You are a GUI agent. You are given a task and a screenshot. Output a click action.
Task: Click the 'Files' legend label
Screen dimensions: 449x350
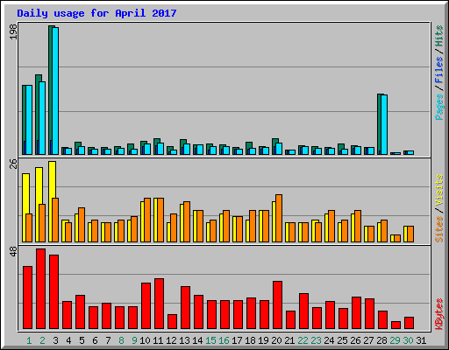pyautogui.click(x=438, y=70)
